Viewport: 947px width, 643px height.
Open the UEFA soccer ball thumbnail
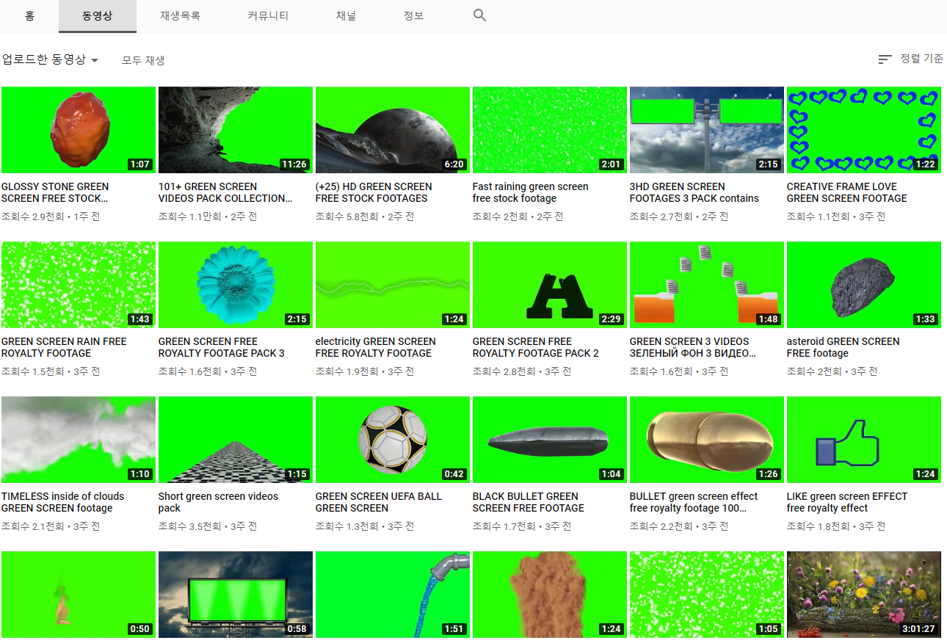393,440
